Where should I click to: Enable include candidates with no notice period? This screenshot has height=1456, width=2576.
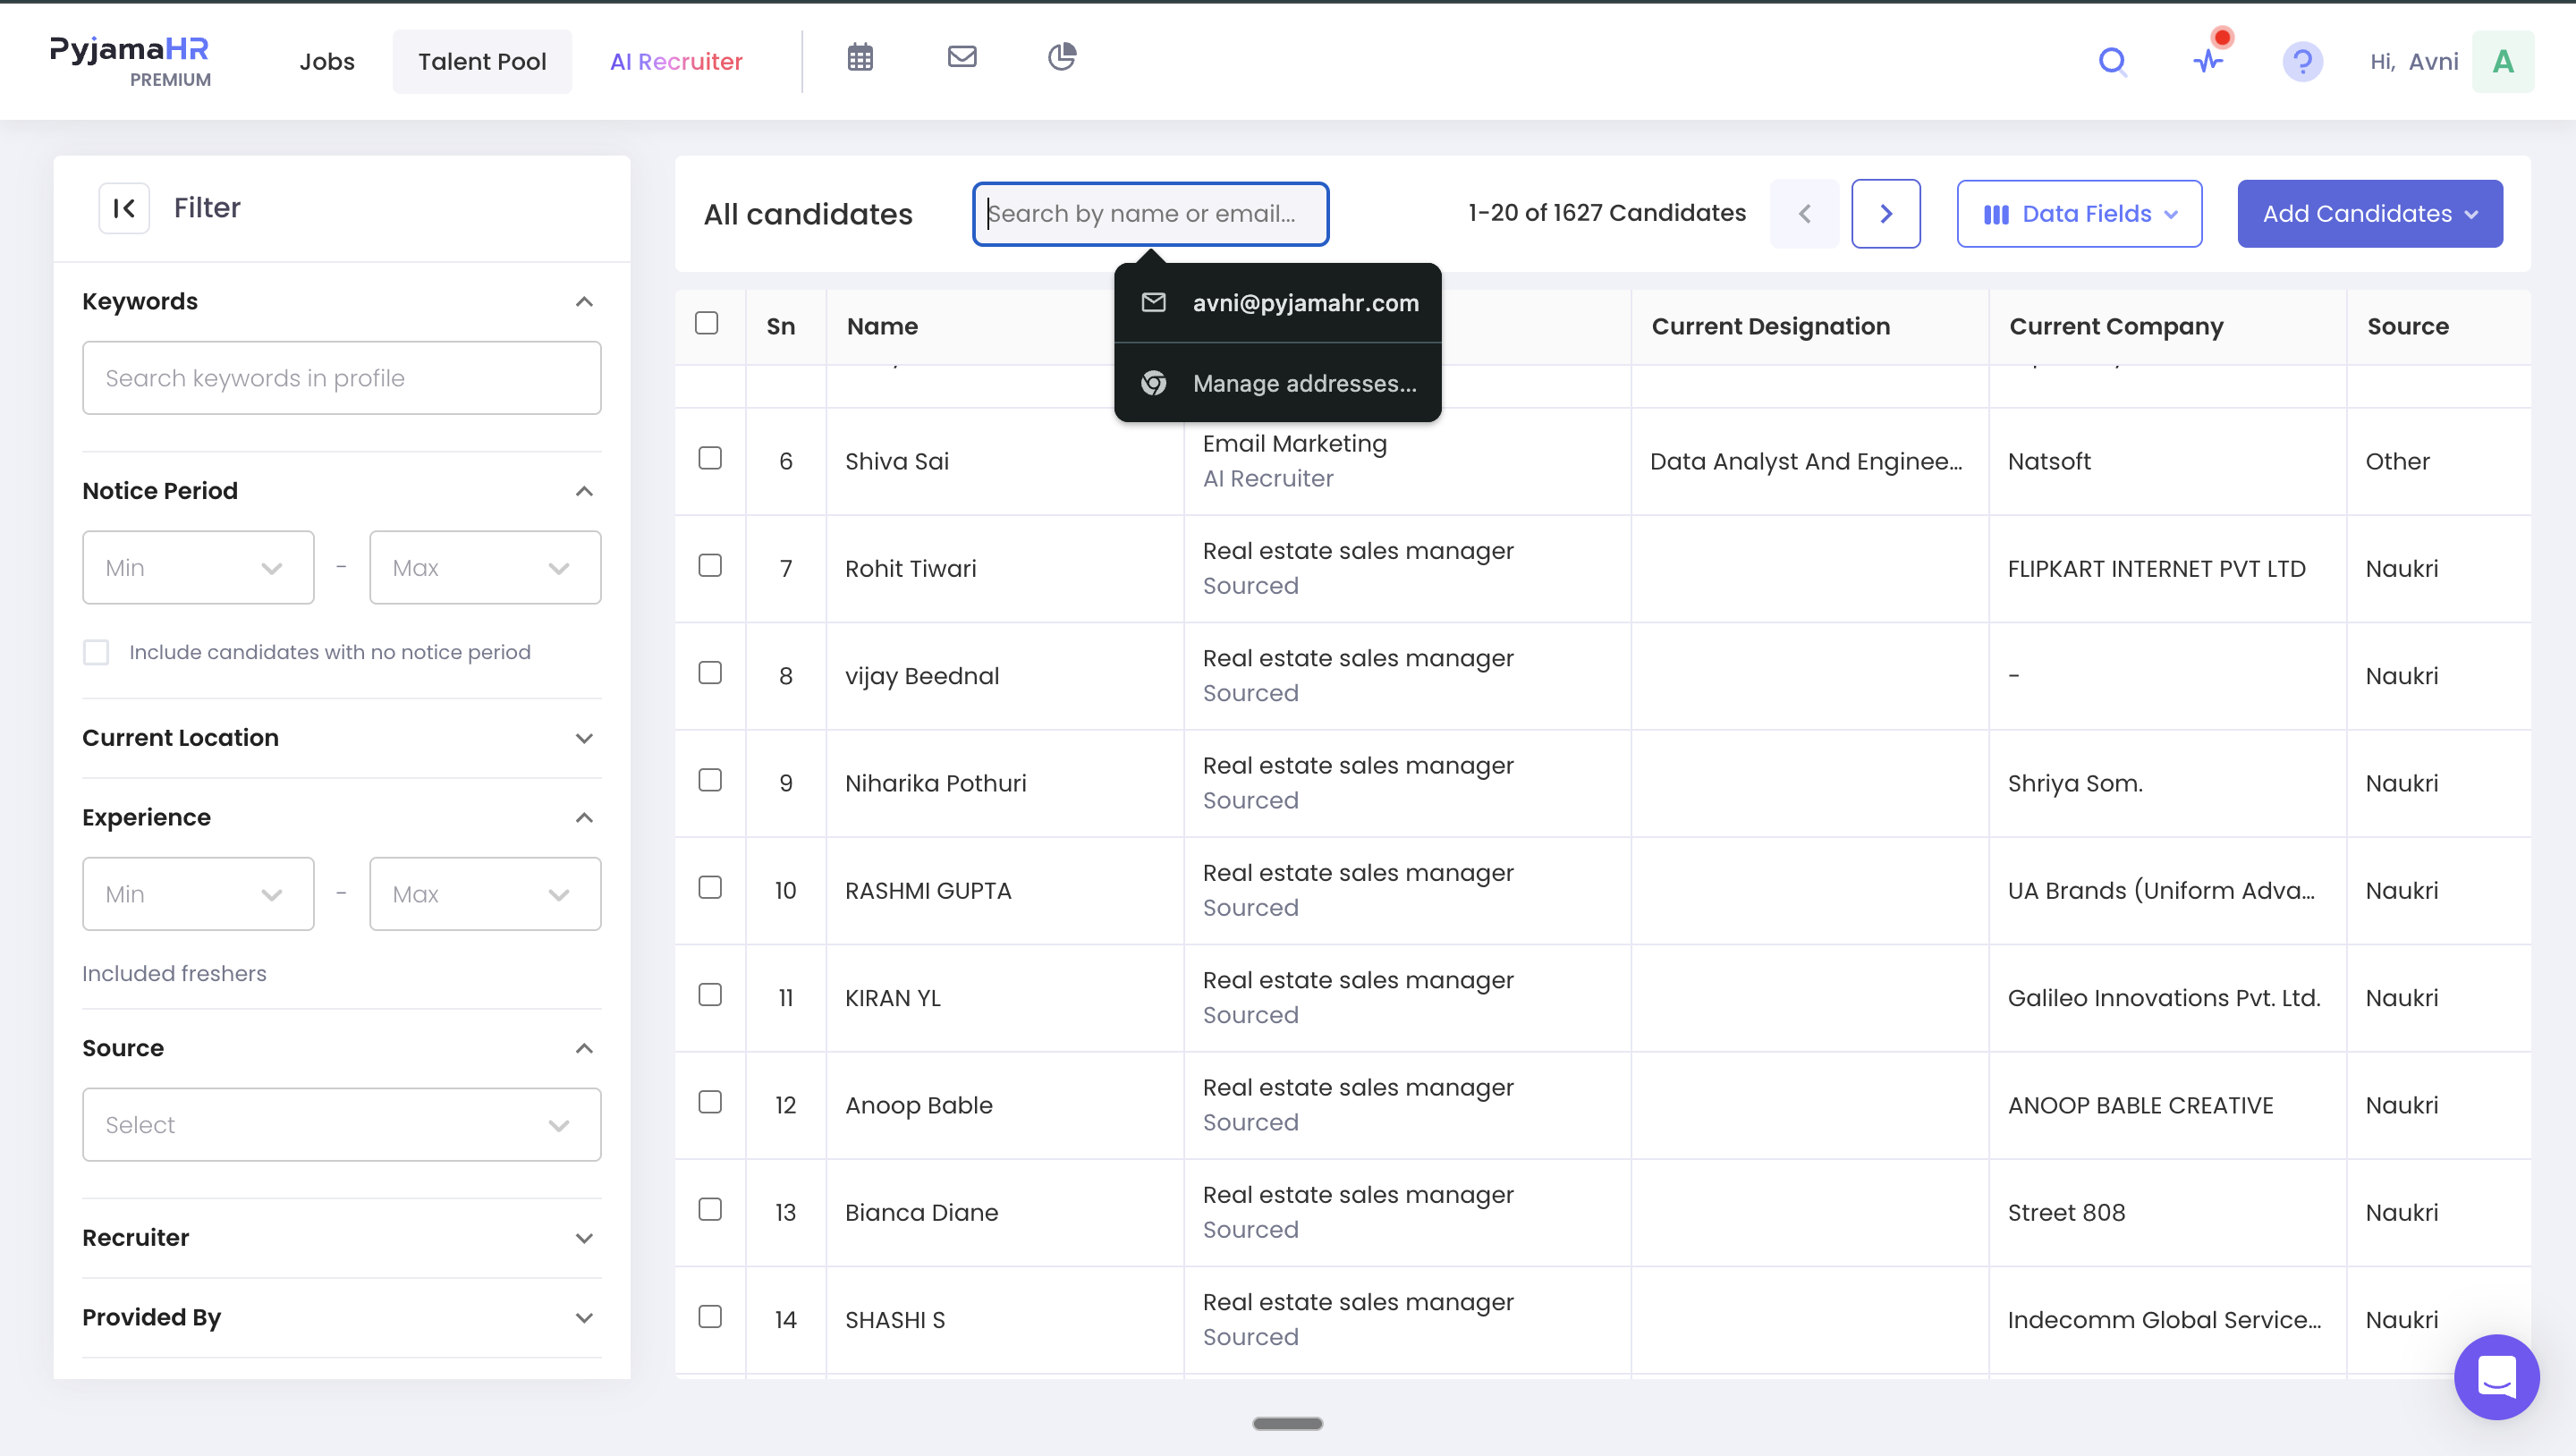(x=96, y=653)
